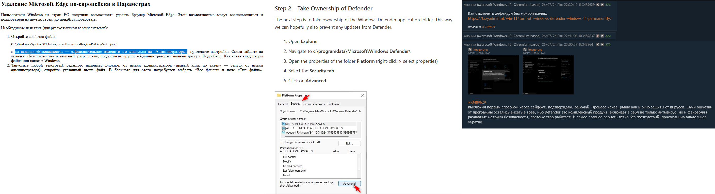Click the arrow icon beside post №3489641
Screen dimensions: 715x194
coord(602,44)
